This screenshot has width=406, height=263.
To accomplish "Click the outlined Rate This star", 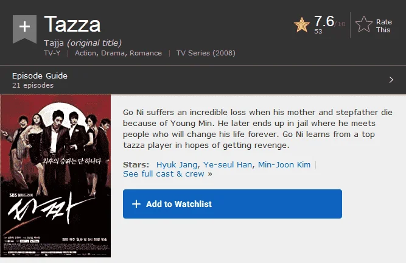I will [x=364, y=24].
